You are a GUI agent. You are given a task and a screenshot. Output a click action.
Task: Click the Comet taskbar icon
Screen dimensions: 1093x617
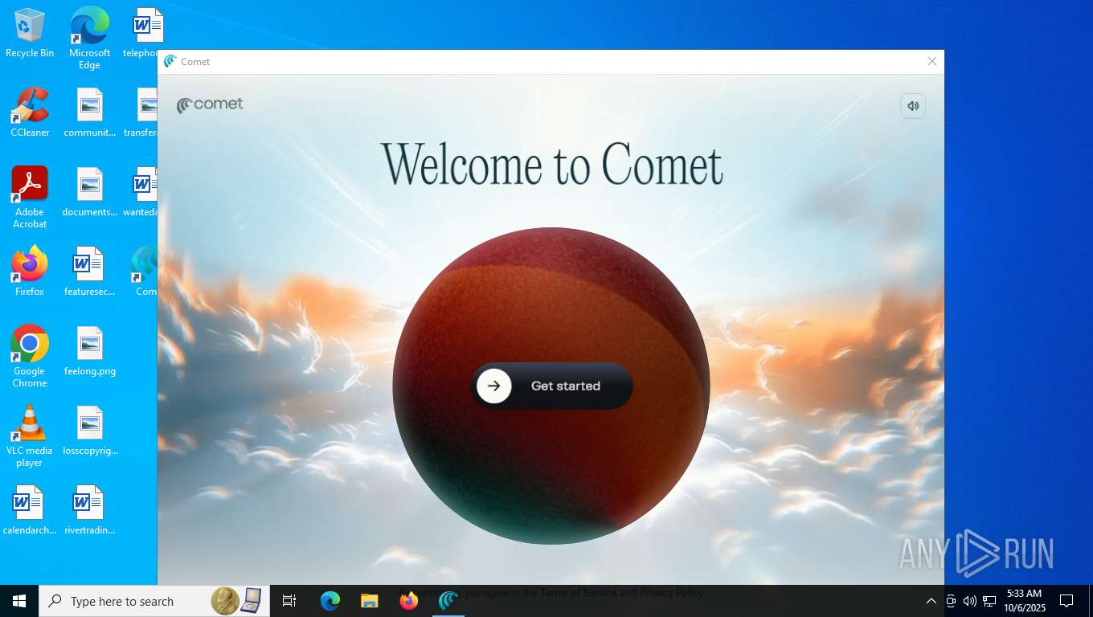[x=448, y=601]
